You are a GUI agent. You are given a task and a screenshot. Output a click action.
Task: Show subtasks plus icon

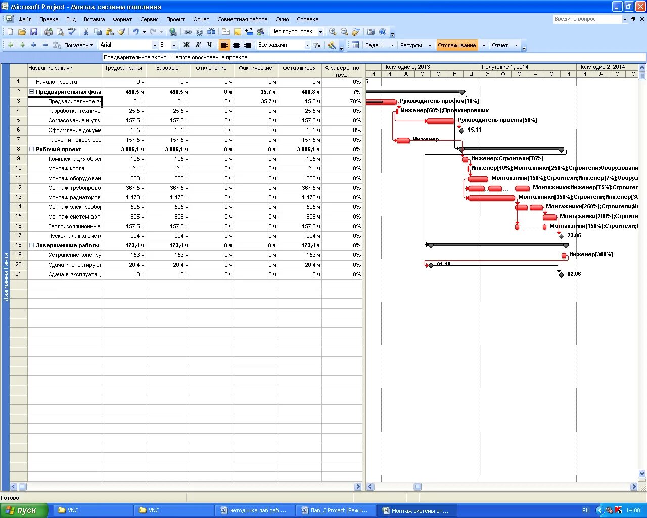coord(33,45)
